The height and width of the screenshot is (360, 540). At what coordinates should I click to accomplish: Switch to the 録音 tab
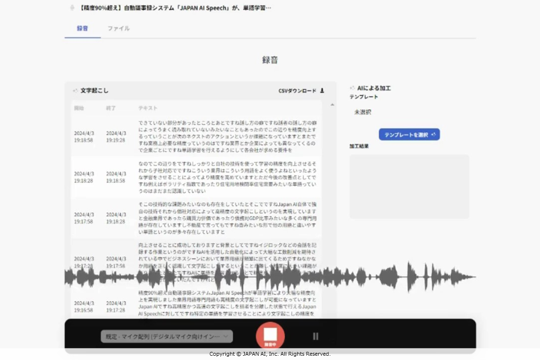(x=82, y=28)
